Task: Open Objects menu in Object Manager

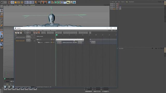Action: pyautogui.click(x=123, y=2)
